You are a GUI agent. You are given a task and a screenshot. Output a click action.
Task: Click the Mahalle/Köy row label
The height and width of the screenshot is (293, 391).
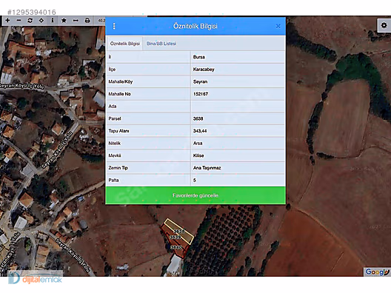coord(121,81)
